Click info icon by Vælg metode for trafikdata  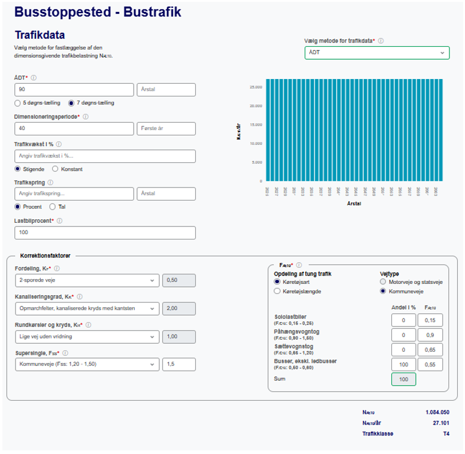(381, 41)
